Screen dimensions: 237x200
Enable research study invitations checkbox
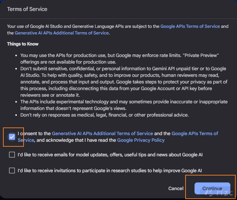pos(12,171)
